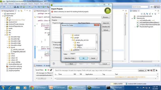Open the command prompt window from the taskbar
Viewport: 161px width, 90px height.
[115, 88]
